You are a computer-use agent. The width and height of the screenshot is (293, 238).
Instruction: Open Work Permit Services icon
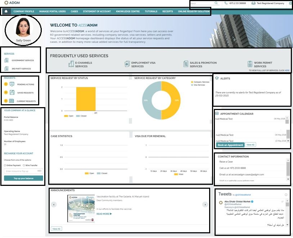pyautogui.click(x=250, y=64)
